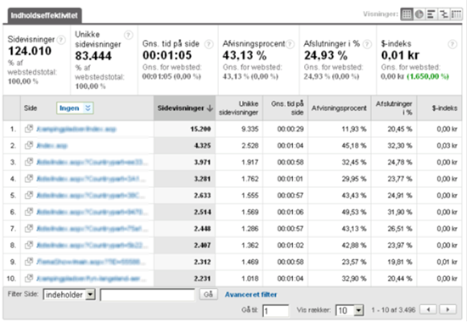The height and width of the screenshot is (322, 467).
Task: Open help for Afslutninger i % metric
Action: 367,44
